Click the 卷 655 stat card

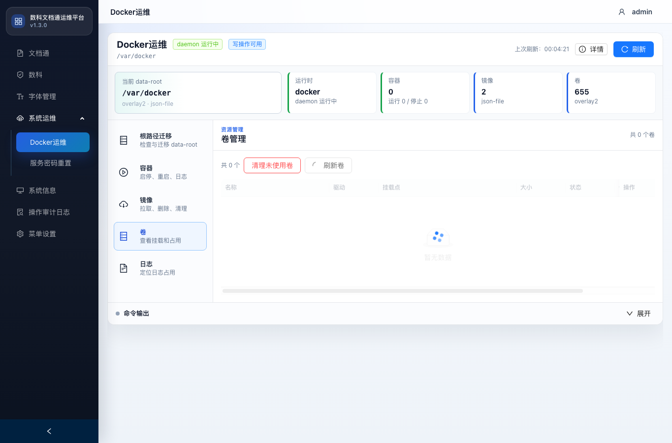click(x=611, y=93)
